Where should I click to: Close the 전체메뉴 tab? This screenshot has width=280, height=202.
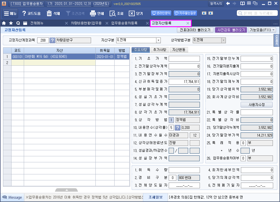(66, 23)
